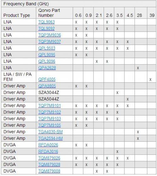The height and width of the screenshot is (176, 157).
Task: Open the TQM879026 link
Action: click(x=49, y=158)
